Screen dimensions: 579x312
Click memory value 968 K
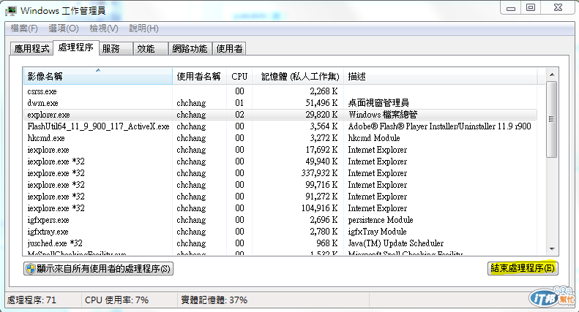click(x=326, y=243)
